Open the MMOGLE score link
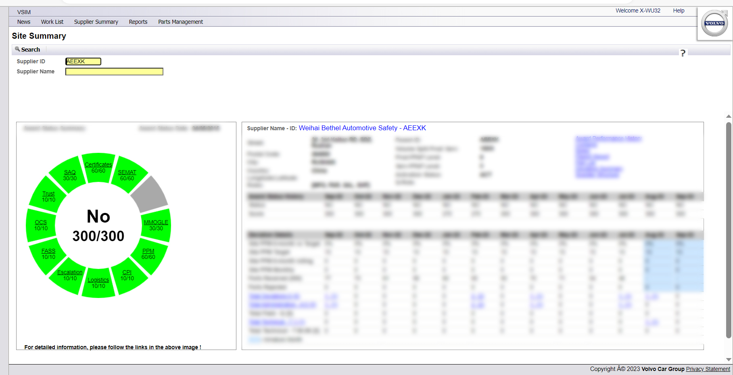The width and height of the screenshot is (733, 375). coord(156,222)
